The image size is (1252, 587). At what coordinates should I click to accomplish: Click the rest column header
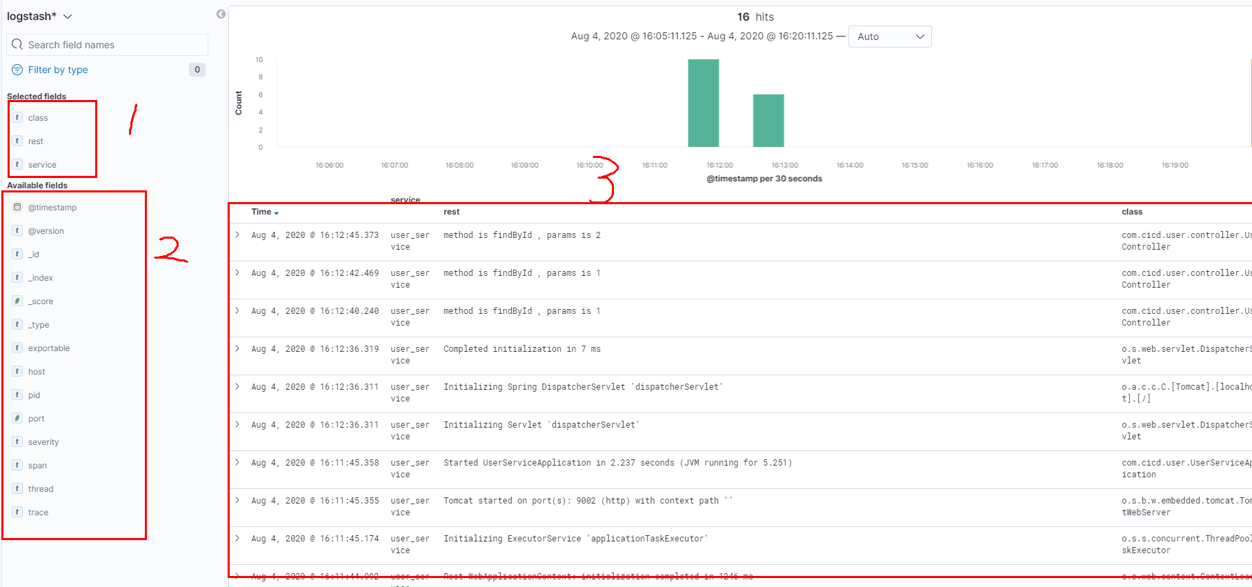[451, 212]
